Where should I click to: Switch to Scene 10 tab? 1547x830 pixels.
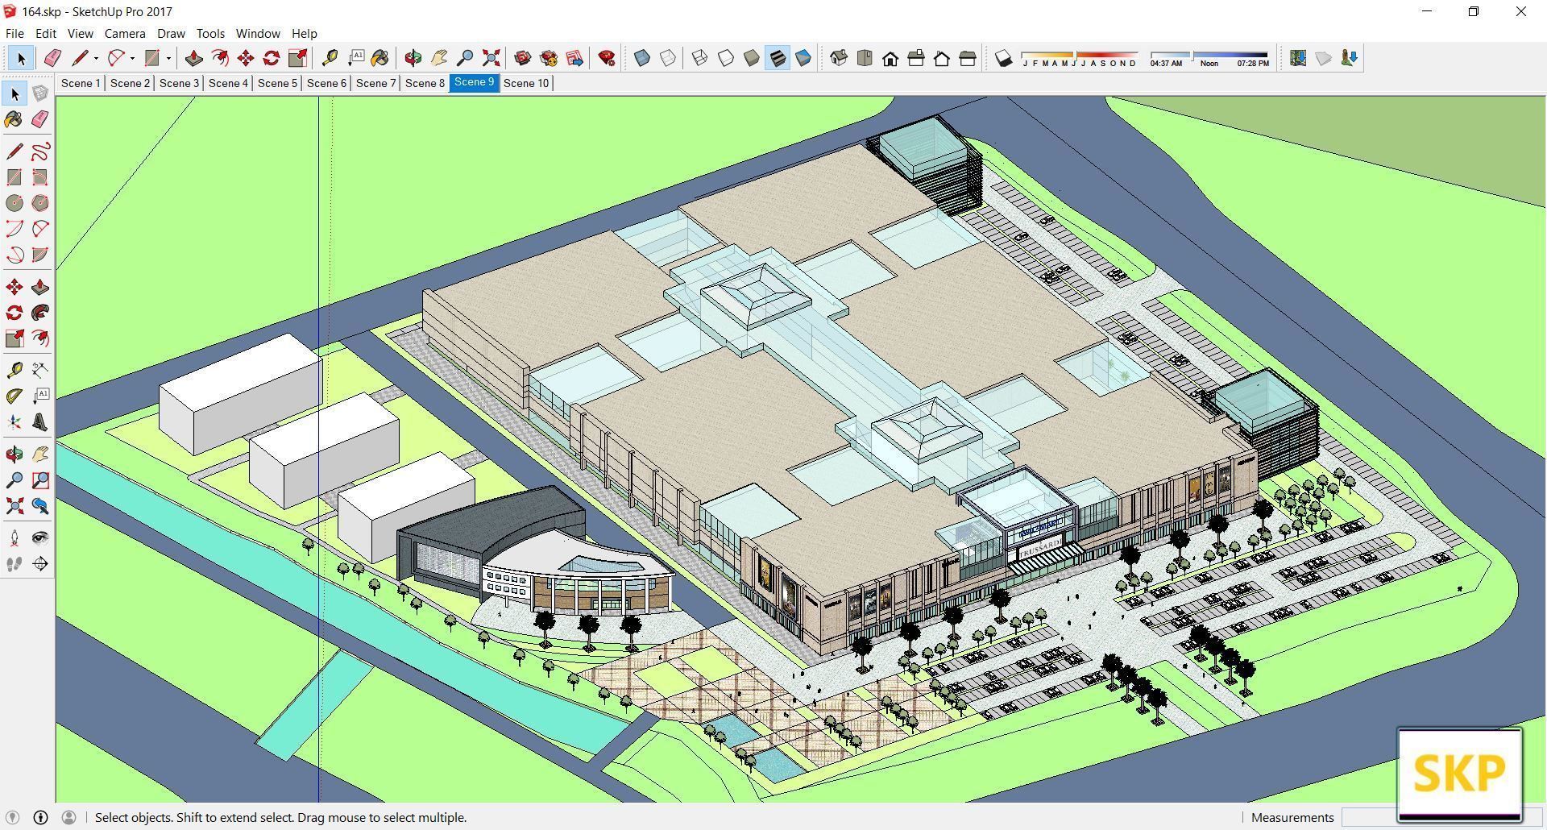pyautogui.click(x=526, y=83)
